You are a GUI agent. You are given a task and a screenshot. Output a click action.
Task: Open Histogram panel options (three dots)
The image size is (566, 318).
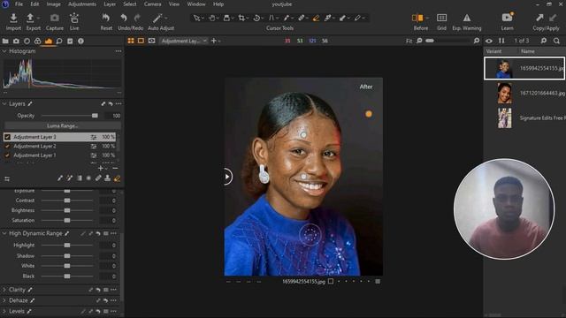[x=118, y=51]
